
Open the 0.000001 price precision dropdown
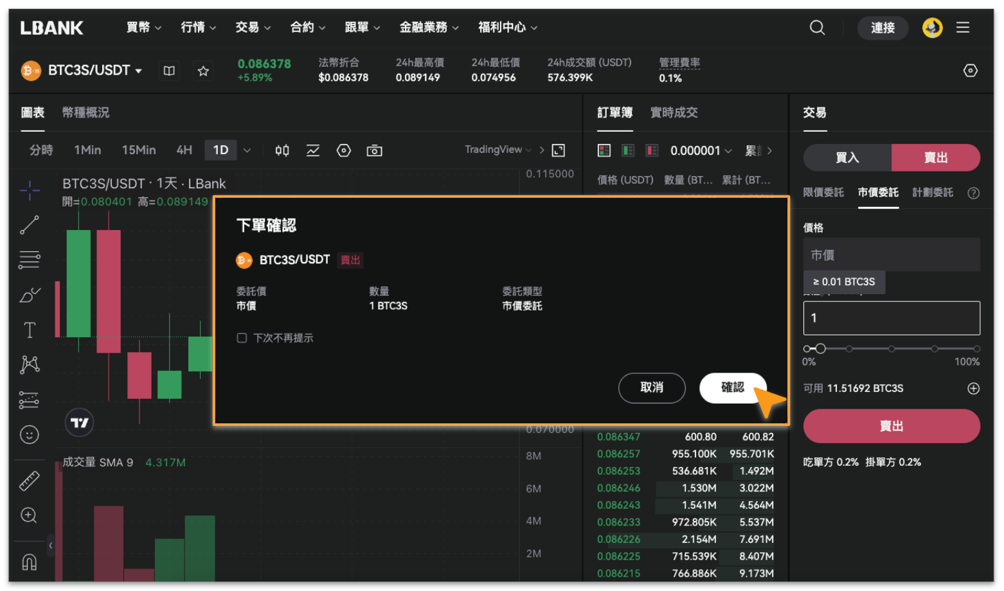coord(701,151)
